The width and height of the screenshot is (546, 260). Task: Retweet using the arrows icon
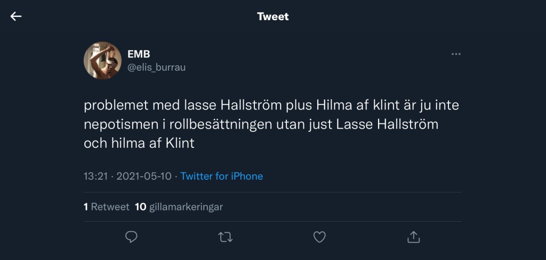coord(226,237)
